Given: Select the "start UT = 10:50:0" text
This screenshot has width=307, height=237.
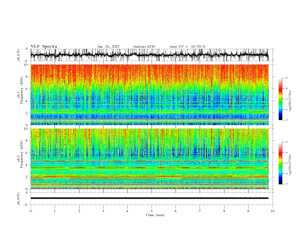Looking at the screenshot, I should [x=187, y=46].
